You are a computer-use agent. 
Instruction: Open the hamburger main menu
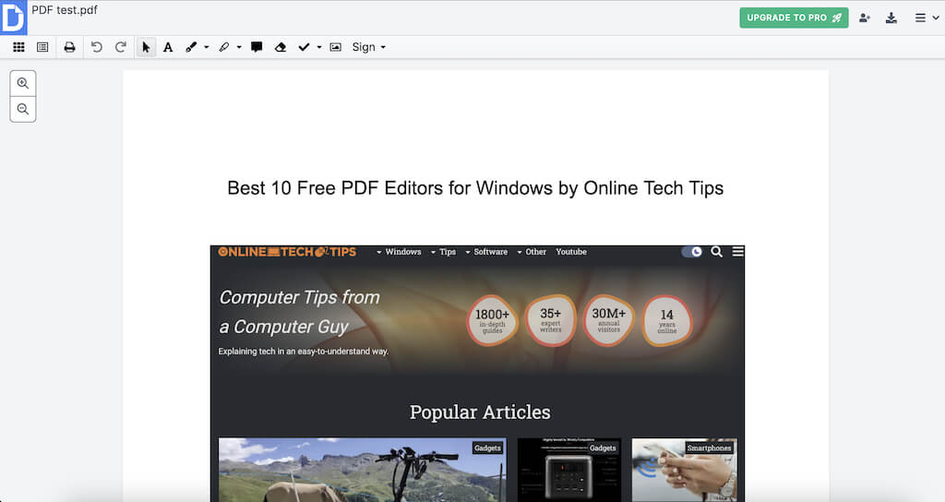coord(927,18)
